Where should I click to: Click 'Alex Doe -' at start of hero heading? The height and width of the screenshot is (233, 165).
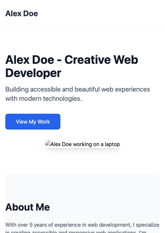(33, 60)
